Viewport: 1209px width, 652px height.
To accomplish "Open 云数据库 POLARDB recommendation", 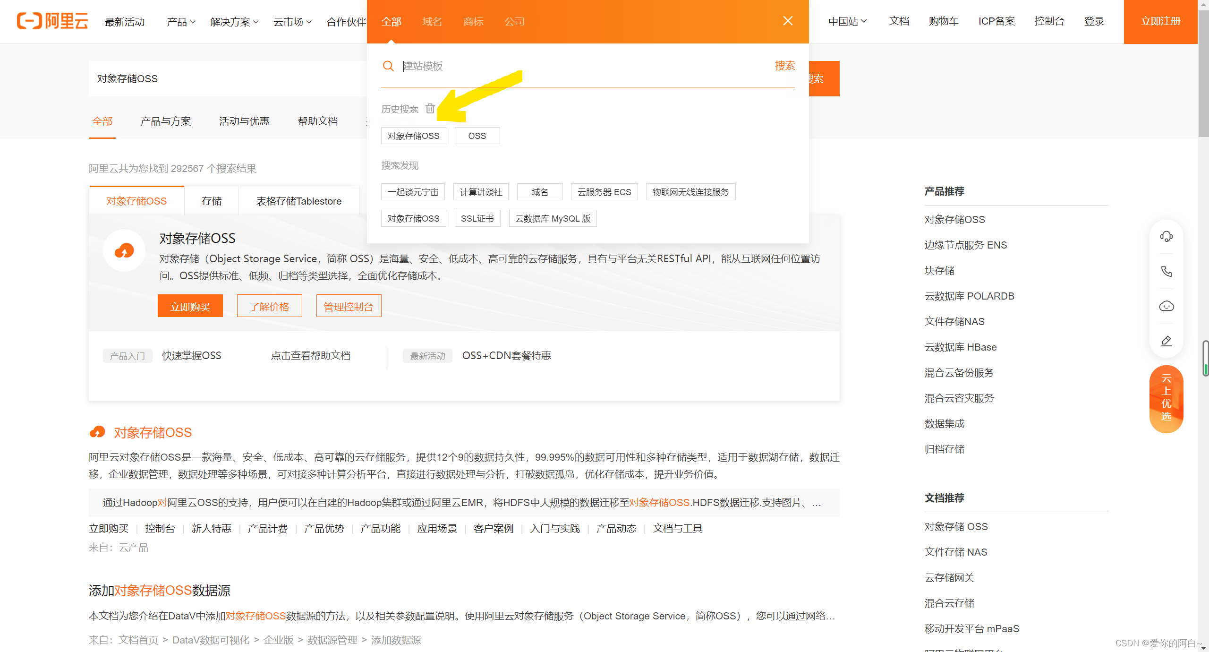I will [x=969, y=296].
